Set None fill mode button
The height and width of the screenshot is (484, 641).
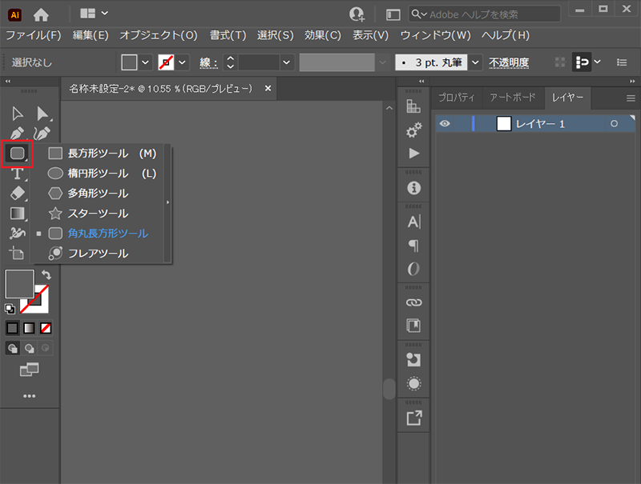(x=46, y=328)
